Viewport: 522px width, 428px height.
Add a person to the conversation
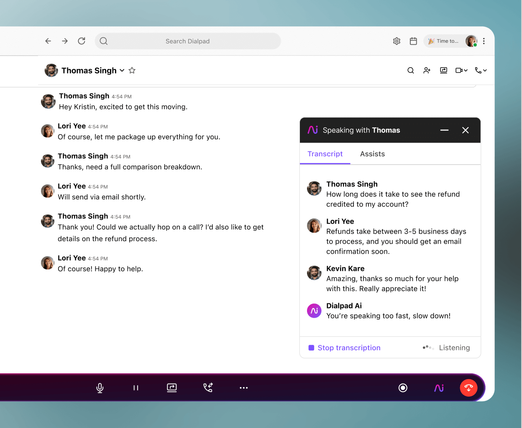tap(427, 70)
